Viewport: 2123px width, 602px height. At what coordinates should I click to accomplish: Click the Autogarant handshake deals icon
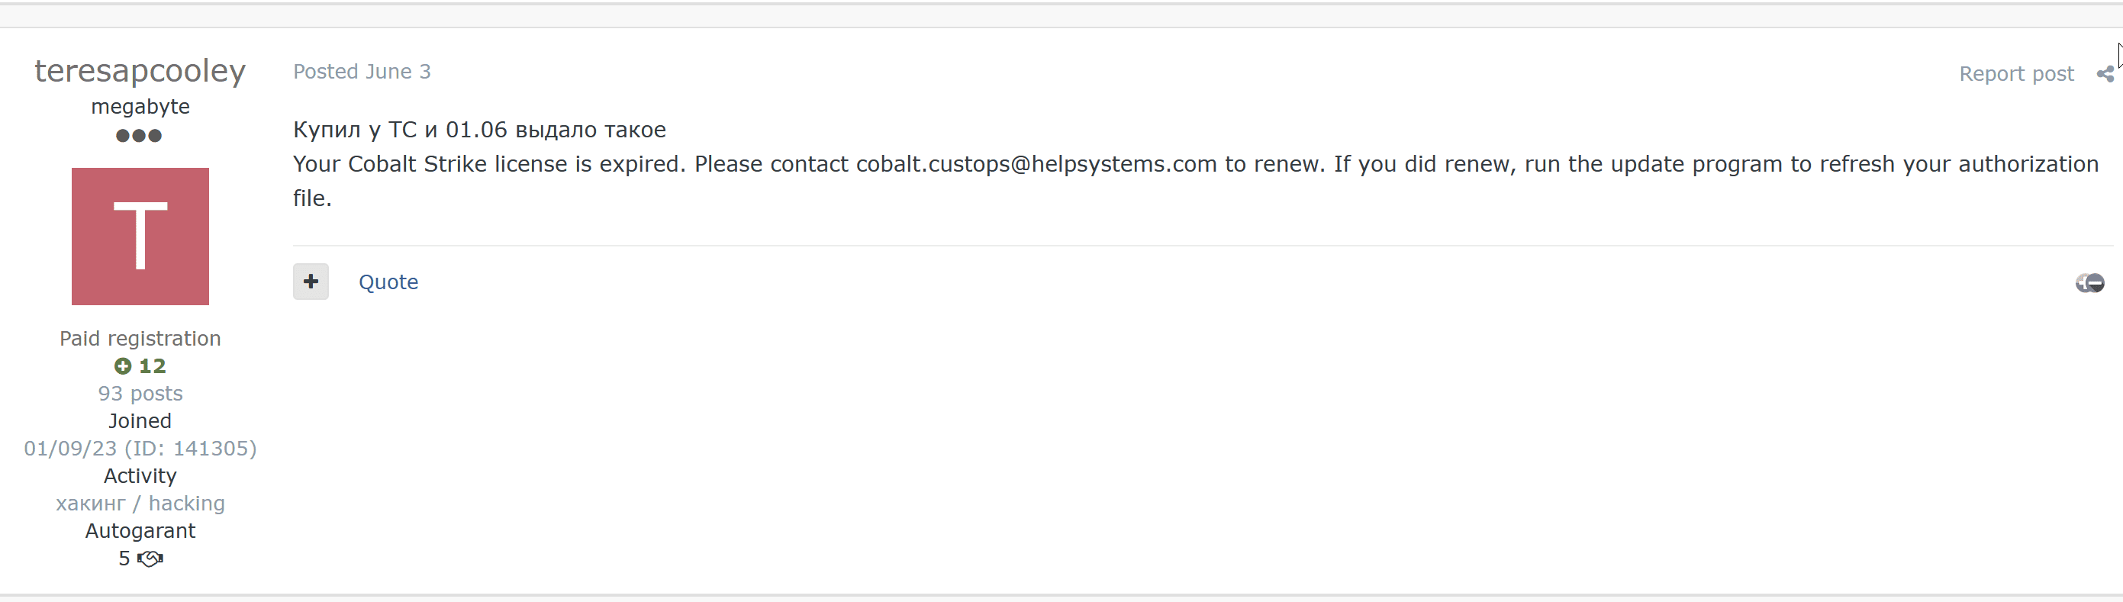[x=150, y=559]
